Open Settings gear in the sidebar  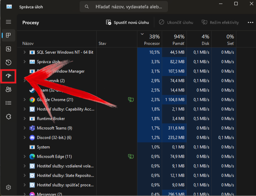(x=8, y=187)
